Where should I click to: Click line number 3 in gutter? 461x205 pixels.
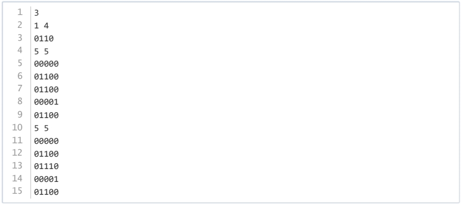(x=20, y=38)
